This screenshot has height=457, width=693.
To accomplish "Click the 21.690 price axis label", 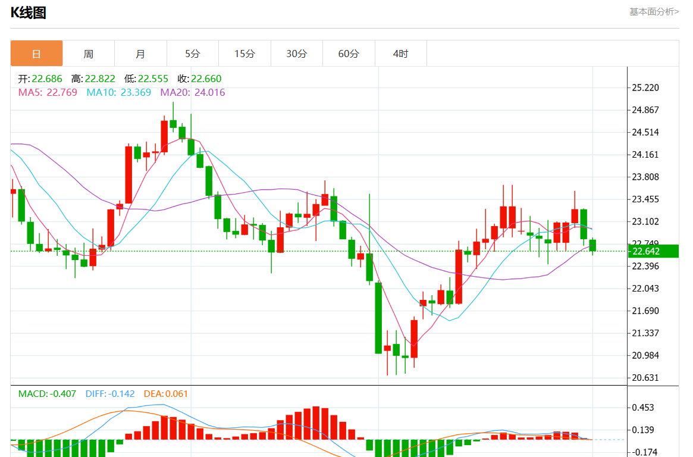I will 645,311.
